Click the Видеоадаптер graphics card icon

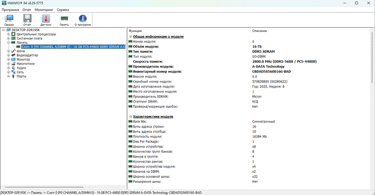[13, 55]
